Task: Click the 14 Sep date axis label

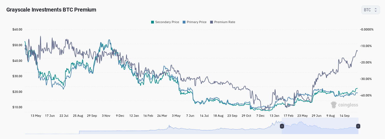Action: point(345,116)
